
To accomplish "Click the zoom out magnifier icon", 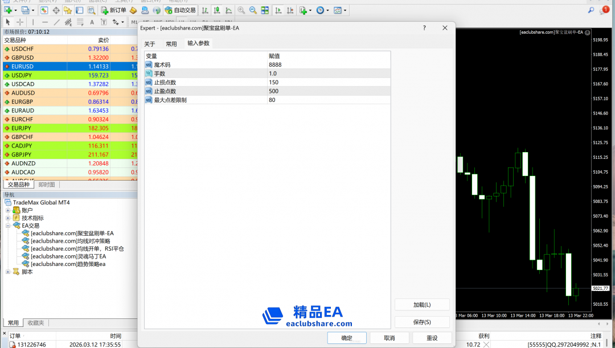I will click(x=253, y=10).
